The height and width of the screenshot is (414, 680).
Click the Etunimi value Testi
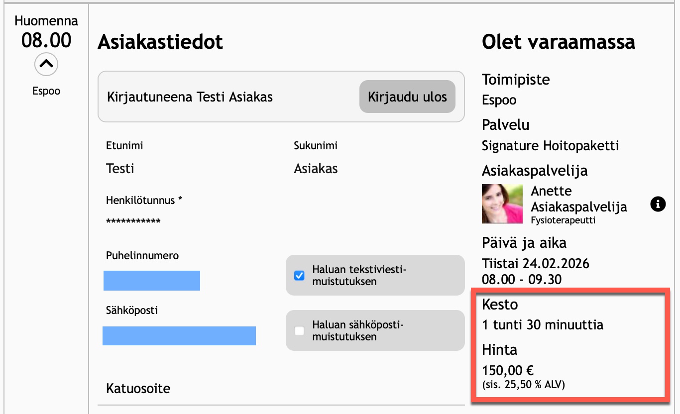point(120,169)
